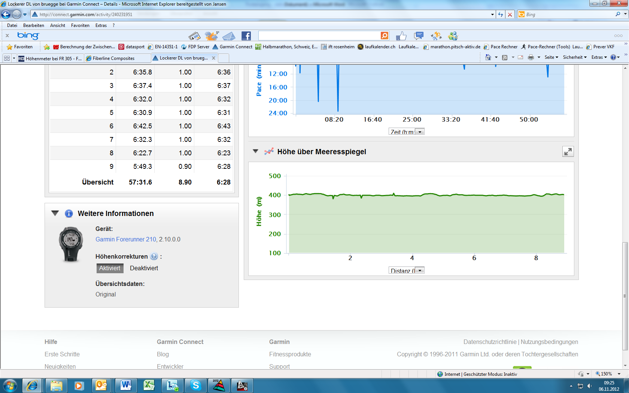Viewport: 629px width, 393px height.
Task: Open the Distanz axis dropdown
Action: (420, 271)
